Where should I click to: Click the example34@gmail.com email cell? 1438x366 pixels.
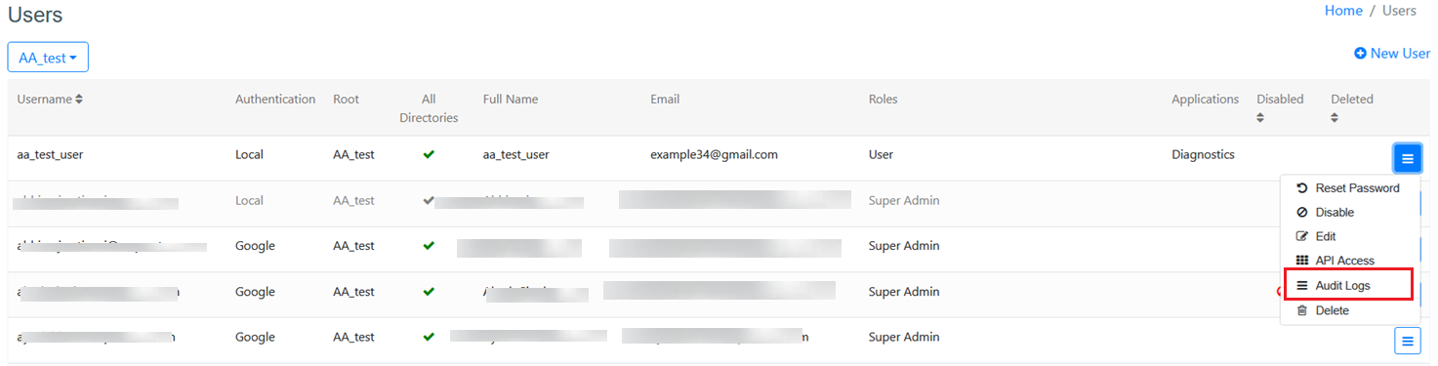tap(714, 154)
